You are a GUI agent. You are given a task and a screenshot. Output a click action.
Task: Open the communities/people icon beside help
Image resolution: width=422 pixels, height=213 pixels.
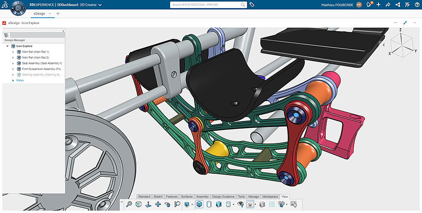(x=408, y=5)
